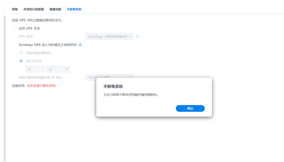Click the 不断电系统 dialog title

pyautogui.click(x=113, y=86)
